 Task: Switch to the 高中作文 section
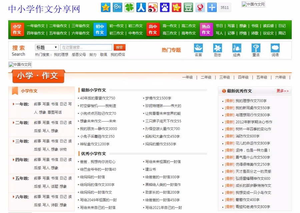153,29
